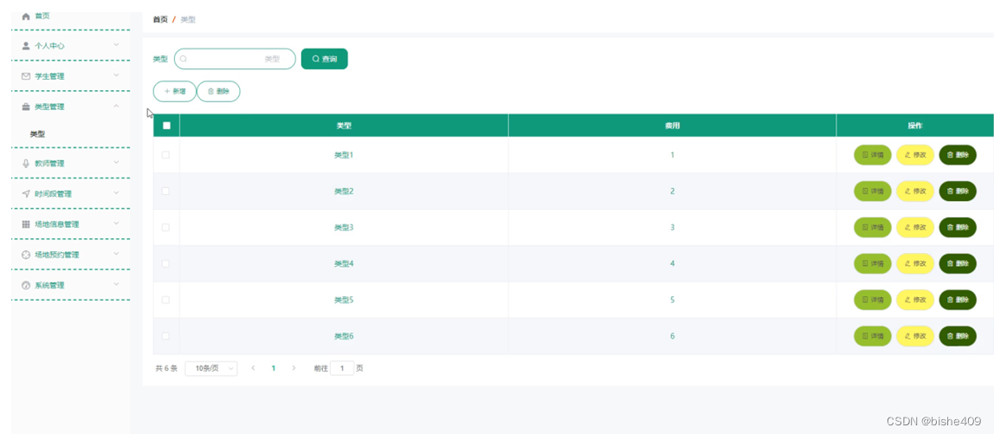994x434 pixels.
Task: Focus the 类型 search input field
Action: (235, 59)
